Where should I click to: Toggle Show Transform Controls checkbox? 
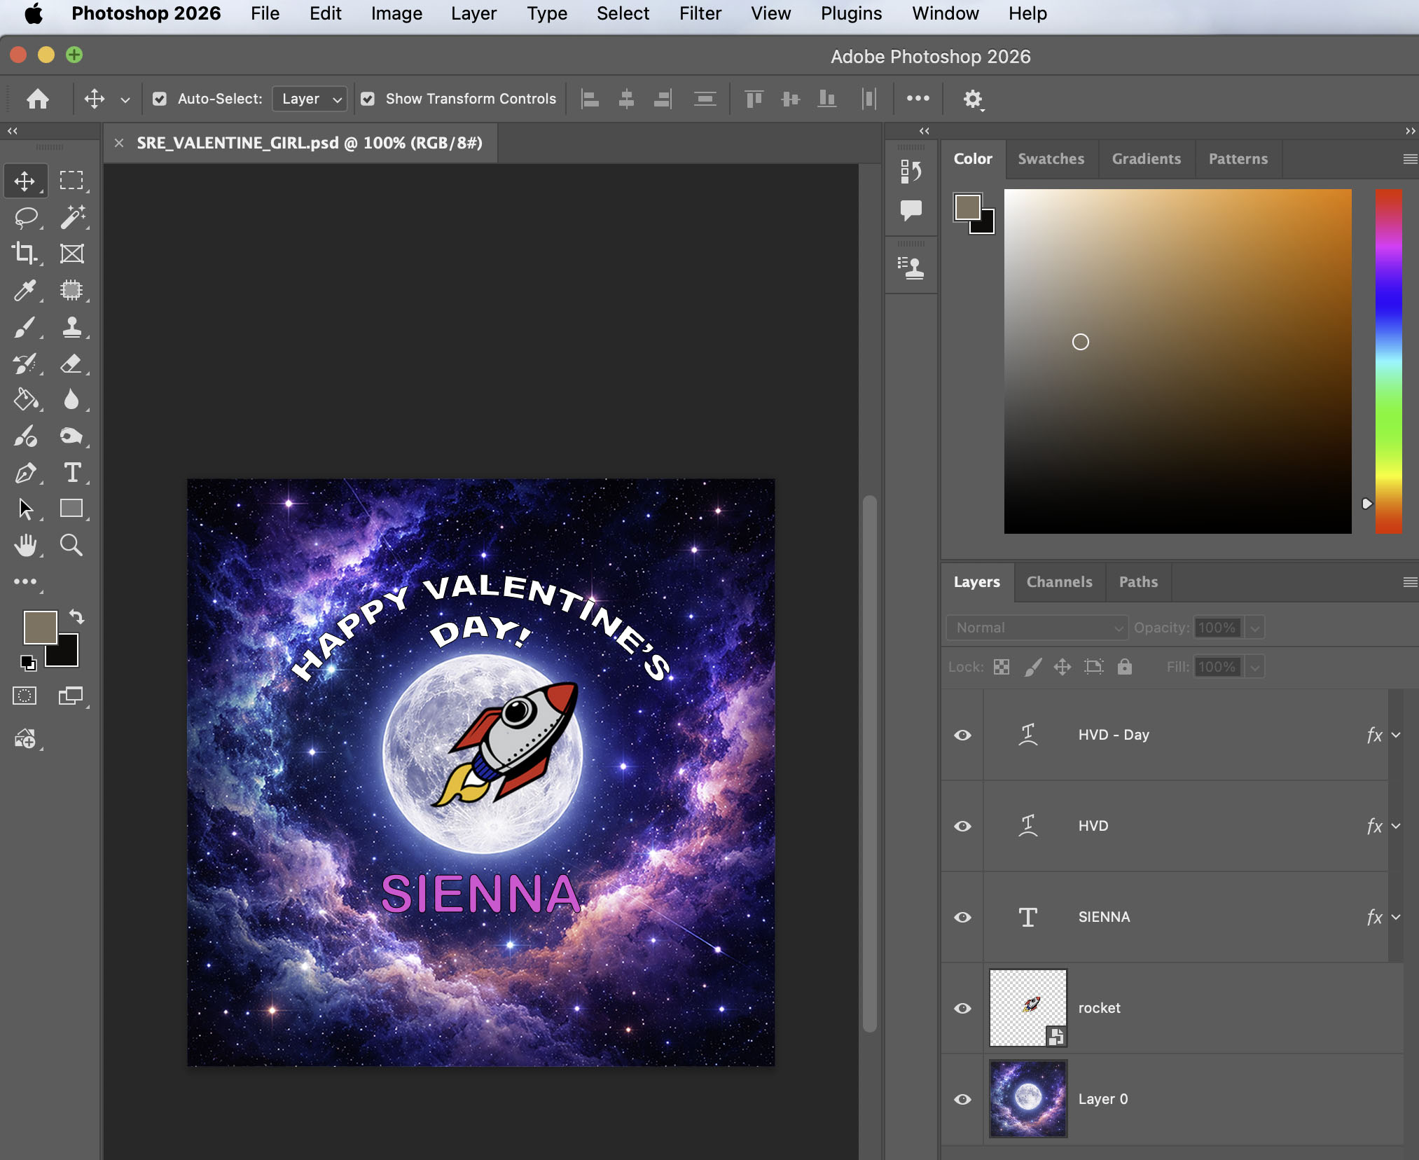368,99
